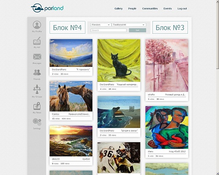Open the Settings gears icon
Image resolution: width=219 pixels, height=175 pixels.
coord(37,122)
